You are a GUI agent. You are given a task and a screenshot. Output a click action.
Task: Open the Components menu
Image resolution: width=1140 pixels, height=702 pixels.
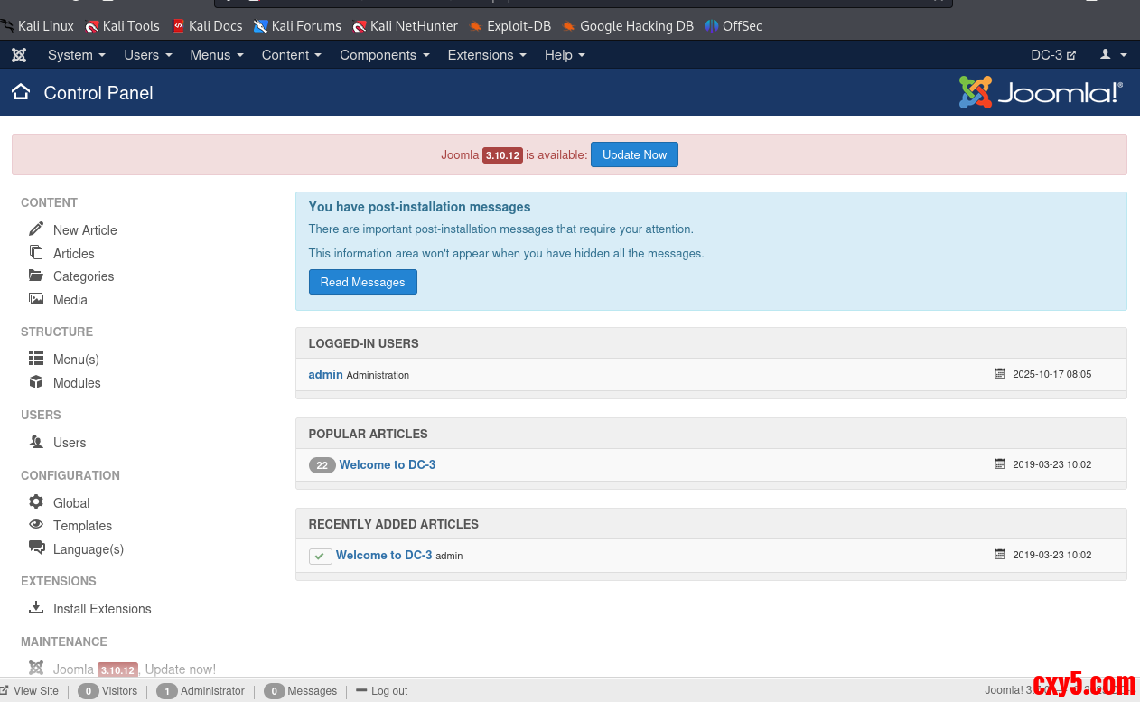click(x=384, y=55)
